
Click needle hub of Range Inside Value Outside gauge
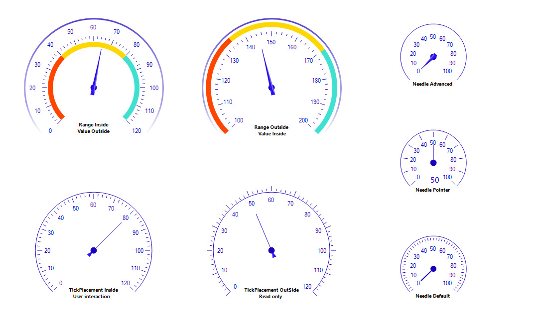tap(94, 88)
